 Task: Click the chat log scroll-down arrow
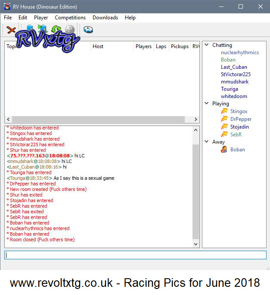pos(196,244)
